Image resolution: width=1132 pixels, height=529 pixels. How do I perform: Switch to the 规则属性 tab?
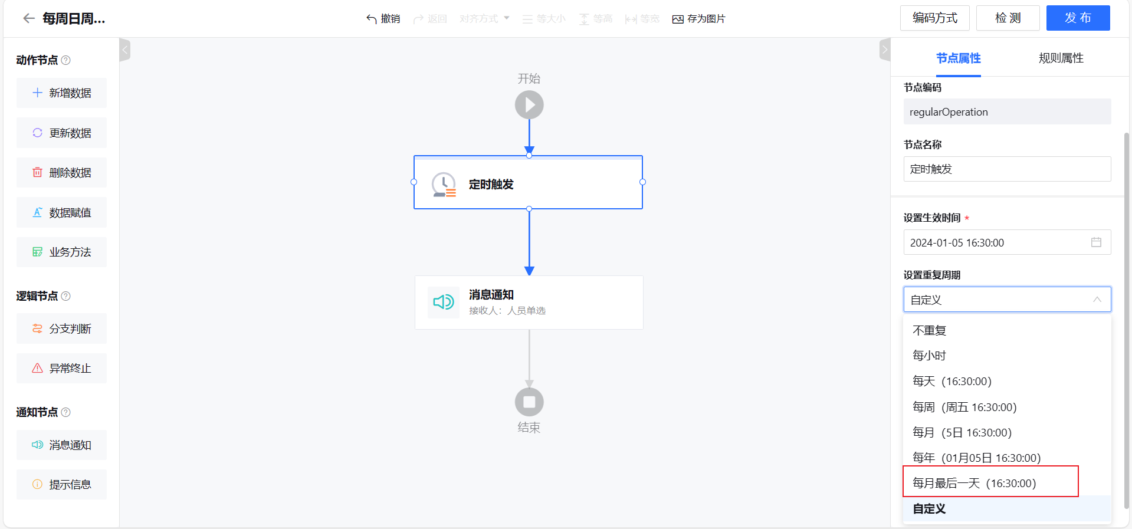1061,58
